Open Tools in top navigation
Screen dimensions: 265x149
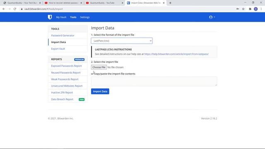pos(73,17)
